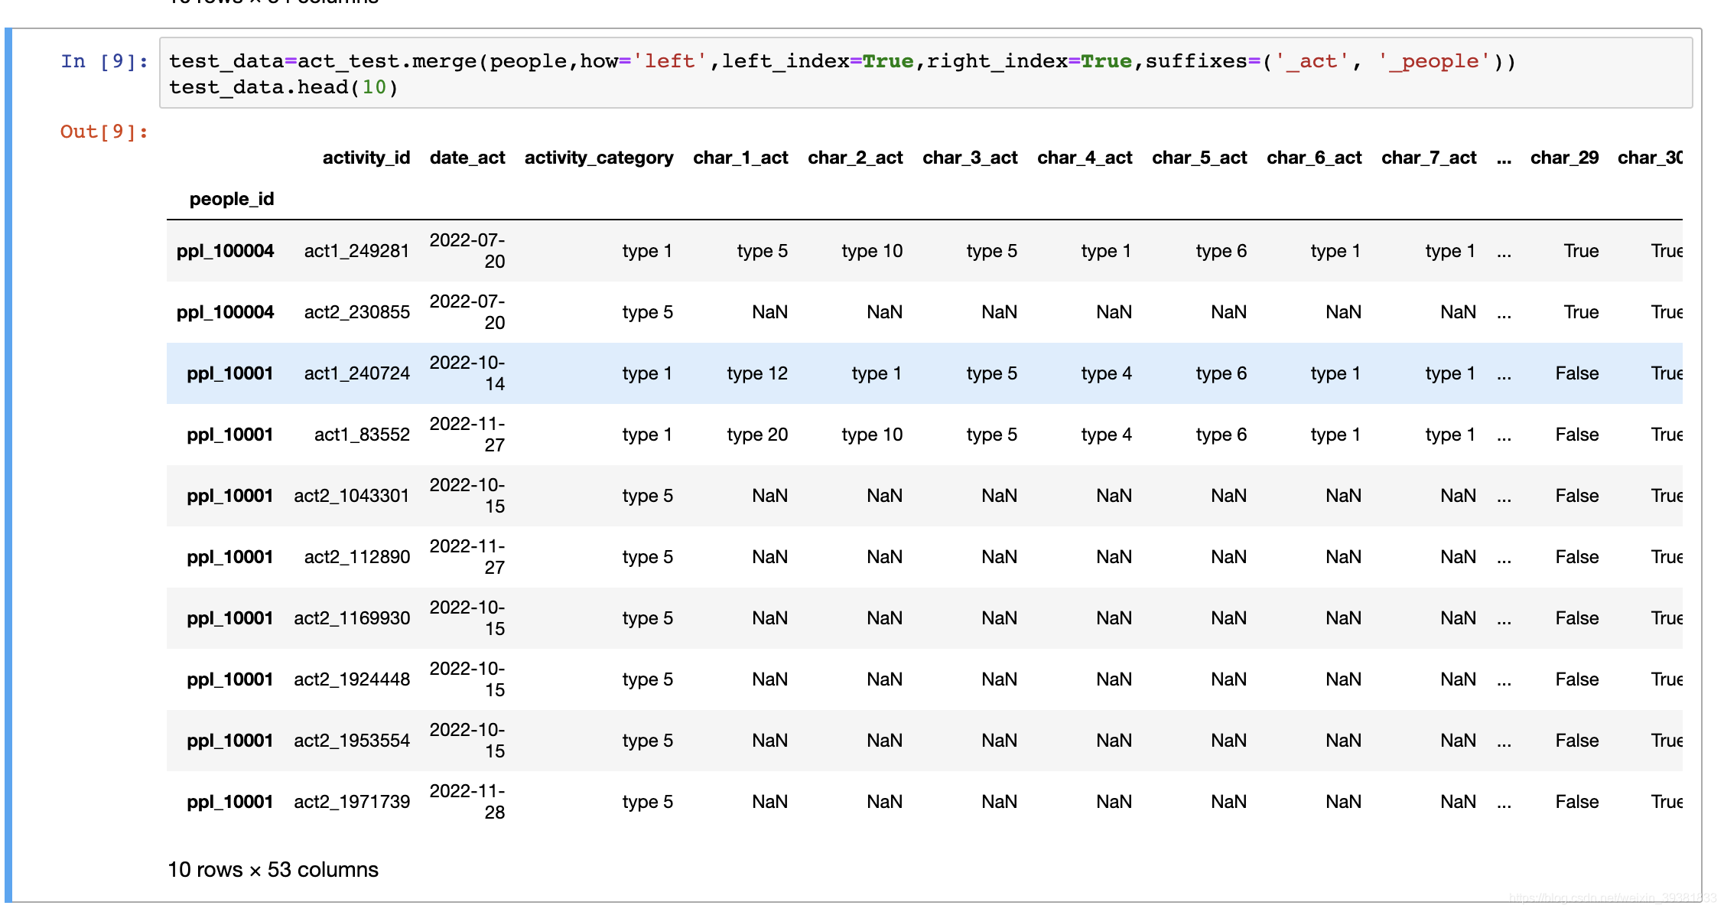
Task: Select the date_act column header
Action: (x=467, y=158)
